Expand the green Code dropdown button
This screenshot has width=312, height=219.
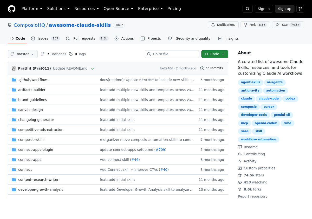point(214,54)
